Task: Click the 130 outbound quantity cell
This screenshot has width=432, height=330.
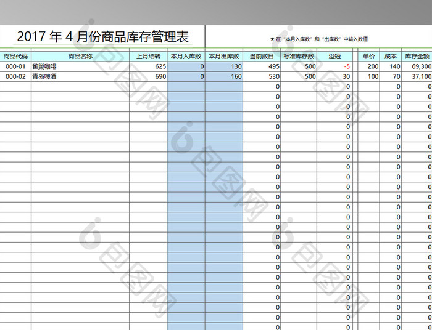Action: (x=224, y=66)
